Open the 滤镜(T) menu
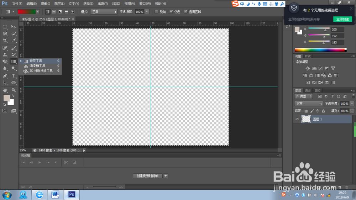 [x=103, y=4]
